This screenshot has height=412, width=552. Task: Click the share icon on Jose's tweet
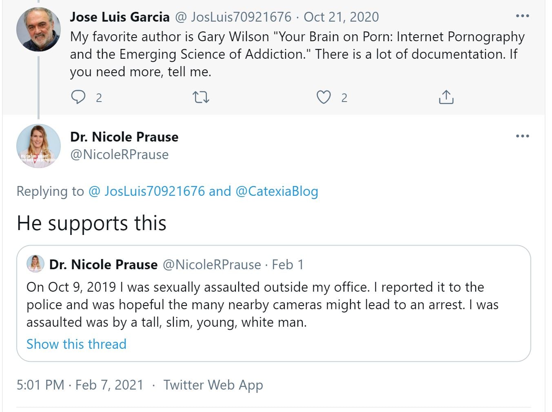click(x=446, y=97)
